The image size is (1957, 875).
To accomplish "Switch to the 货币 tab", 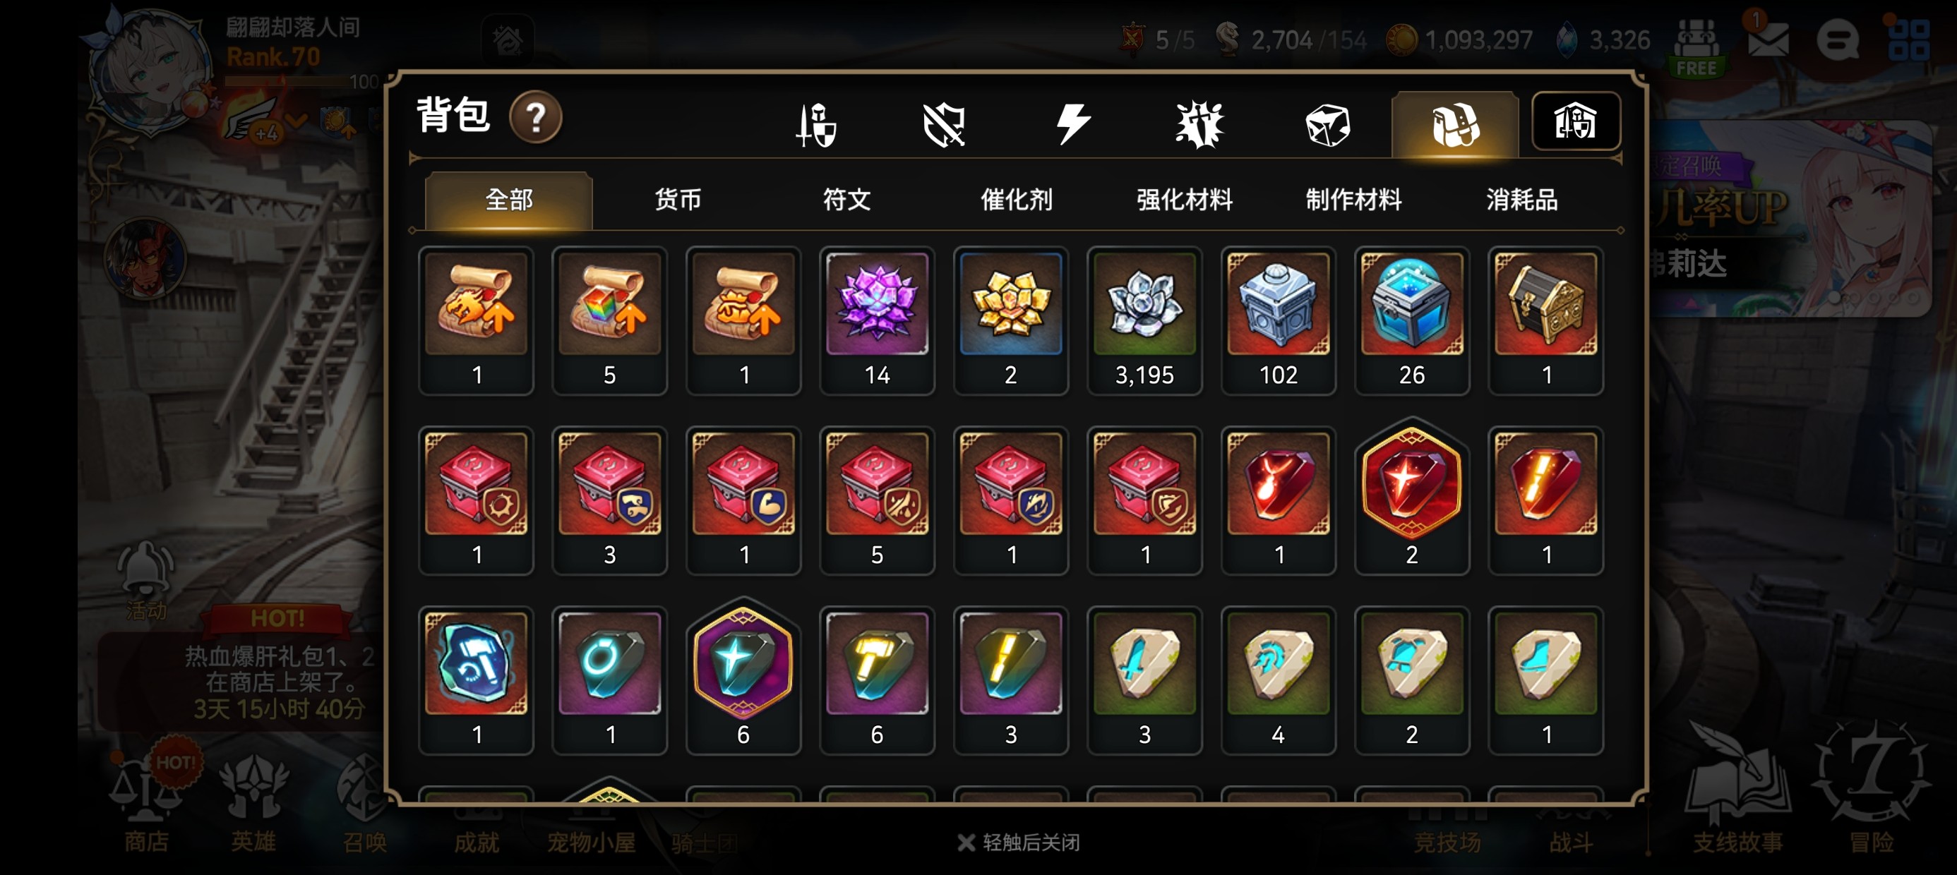I will coord(678,200).
